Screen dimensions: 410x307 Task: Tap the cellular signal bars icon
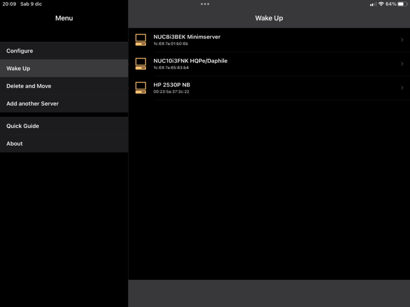[x=373, y=4]
